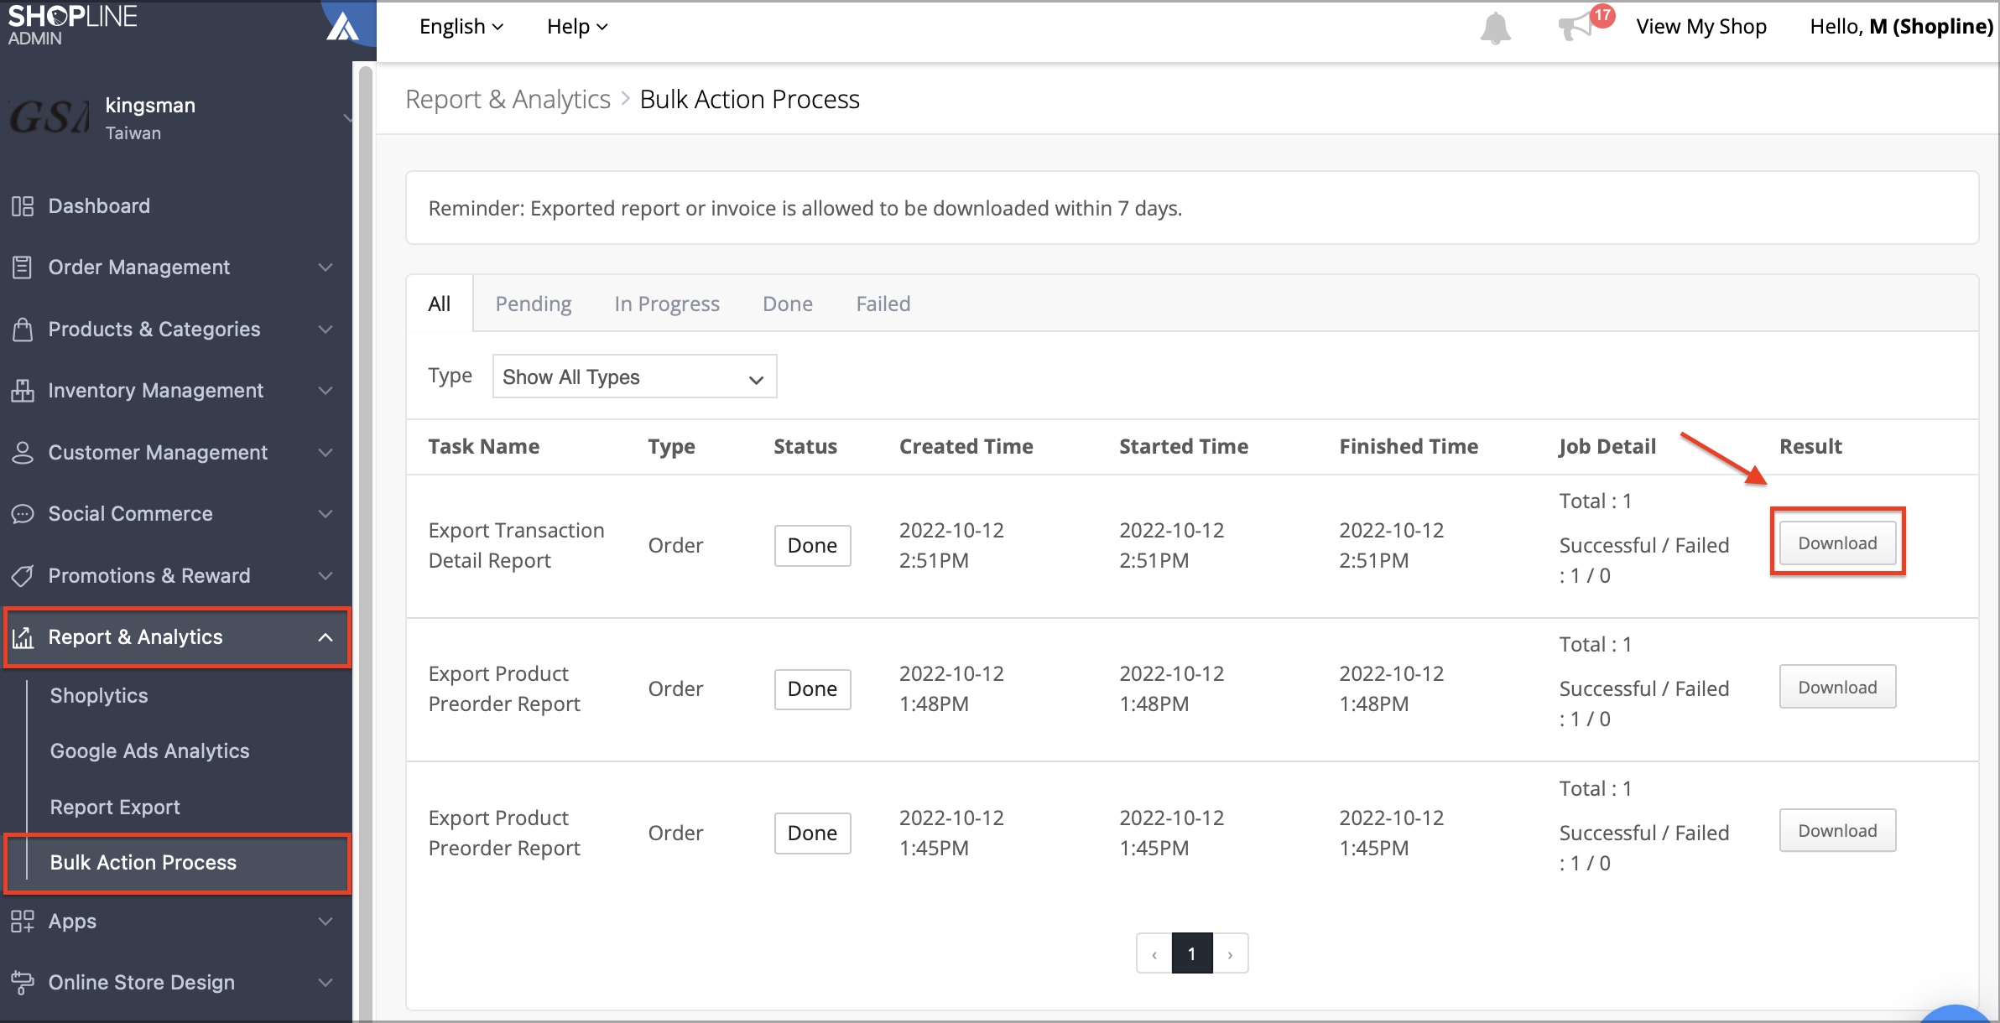Click the Inventory Management boxes icon
The height and width of the screenshot is (1023, 2000).
(x=23, y=391)
